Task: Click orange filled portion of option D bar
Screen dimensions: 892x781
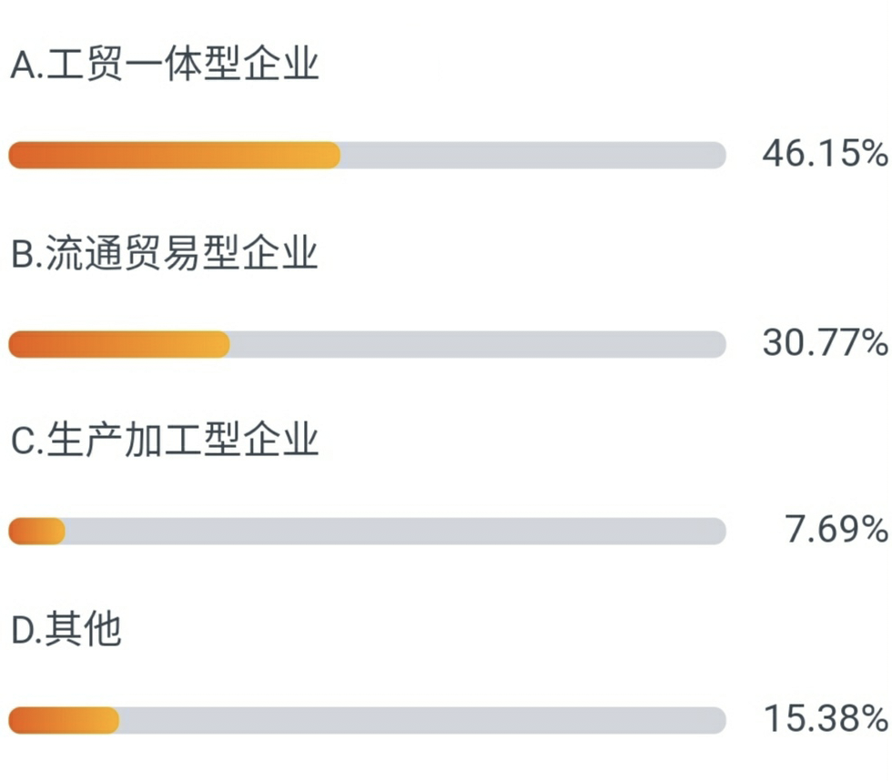Action: (64, 721)
